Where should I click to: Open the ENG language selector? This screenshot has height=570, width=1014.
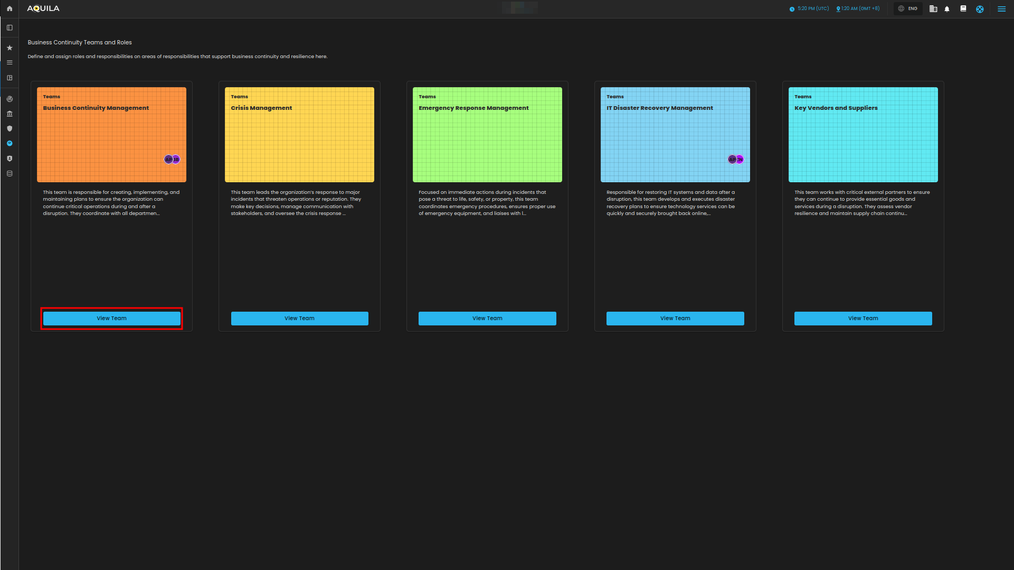click(908, 8)
